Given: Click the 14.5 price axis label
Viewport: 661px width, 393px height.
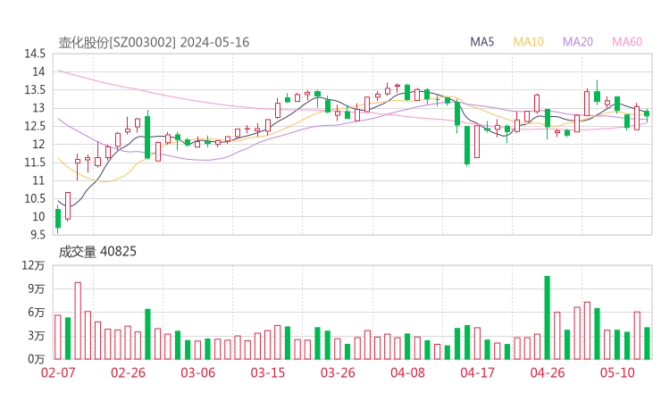Looking at the screenshot, I should coord(35,54).
